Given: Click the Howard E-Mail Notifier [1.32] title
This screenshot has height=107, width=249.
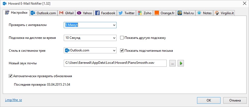Looking at the screenshot, I should coord(29,4).
